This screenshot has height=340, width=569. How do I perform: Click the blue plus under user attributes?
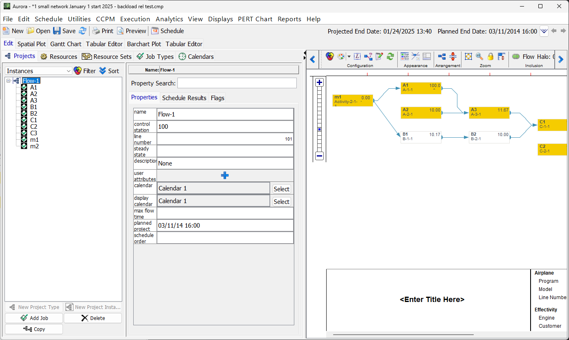pos(225,175)
